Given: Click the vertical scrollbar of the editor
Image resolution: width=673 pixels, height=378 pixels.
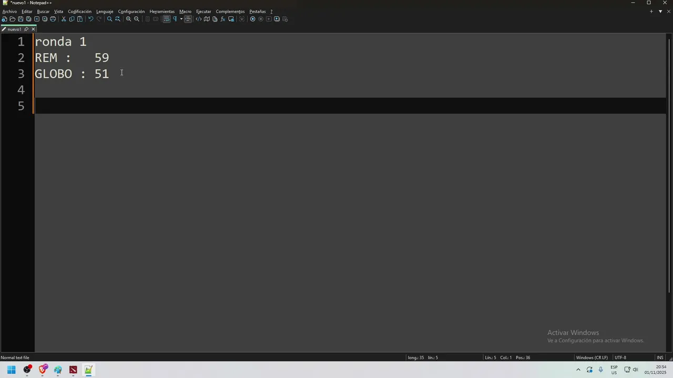Looking at the screenshot, I should [669, 165].
